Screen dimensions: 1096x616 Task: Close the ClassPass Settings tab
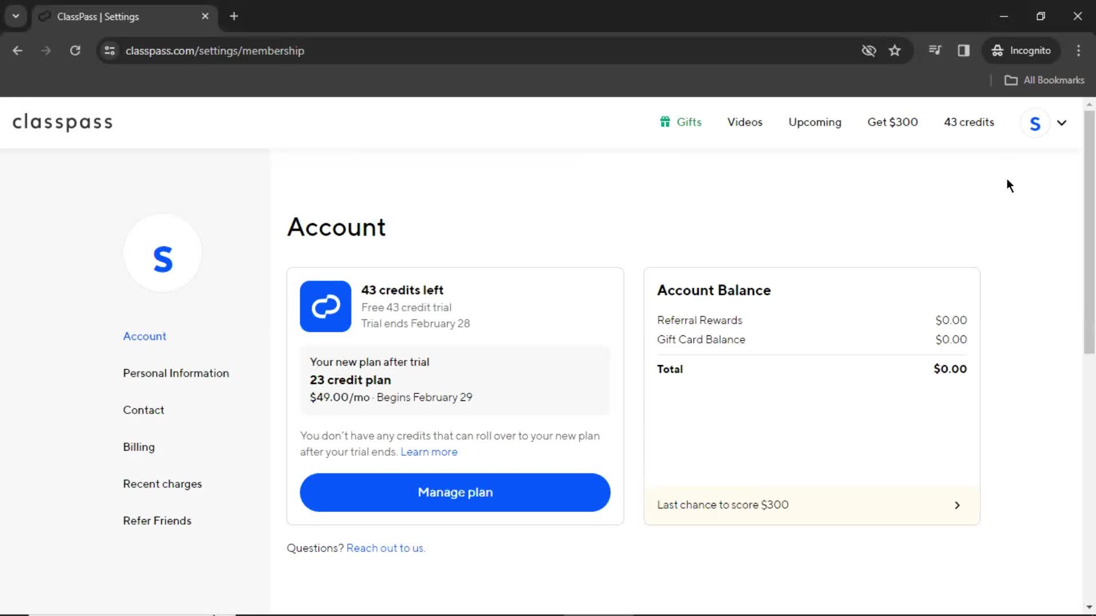(x=205, y=17)
